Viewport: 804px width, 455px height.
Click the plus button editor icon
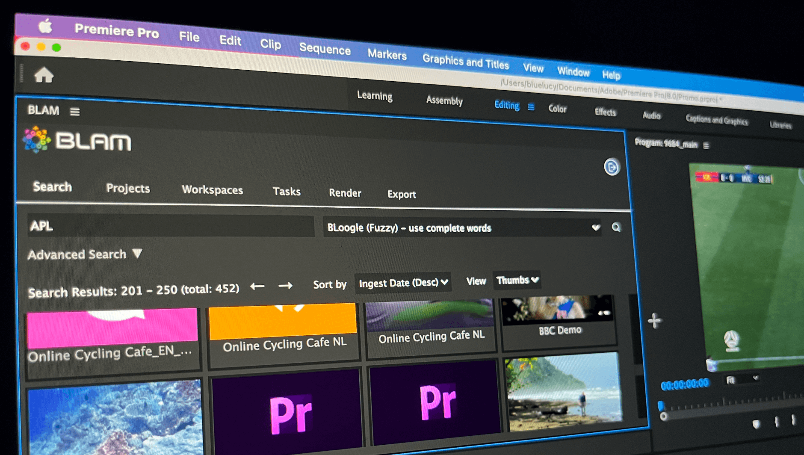[654, 320]
